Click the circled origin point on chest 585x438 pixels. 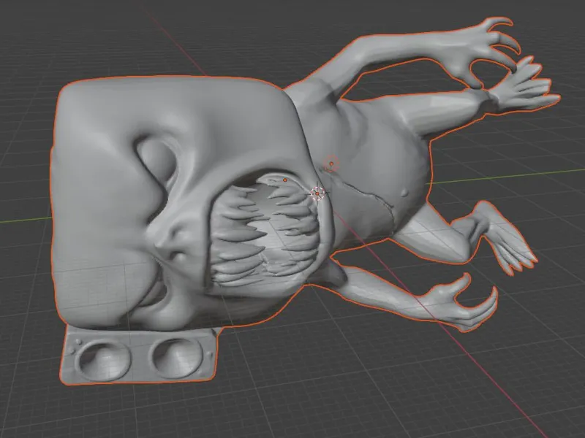pos(331,164)
